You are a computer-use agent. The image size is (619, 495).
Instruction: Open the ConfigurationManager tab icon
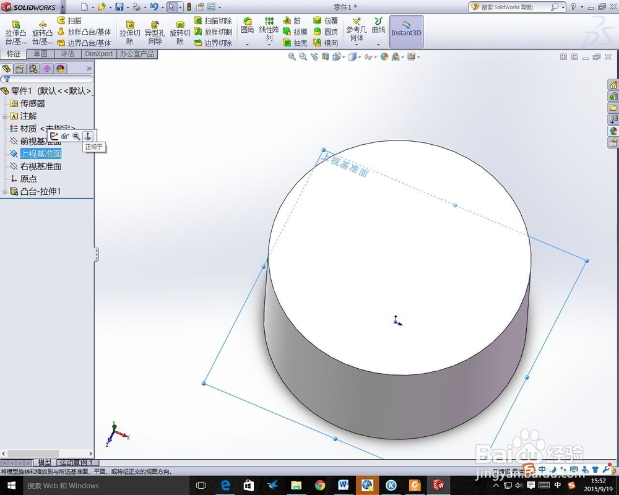pyautogui.click(x=33, y=69)
